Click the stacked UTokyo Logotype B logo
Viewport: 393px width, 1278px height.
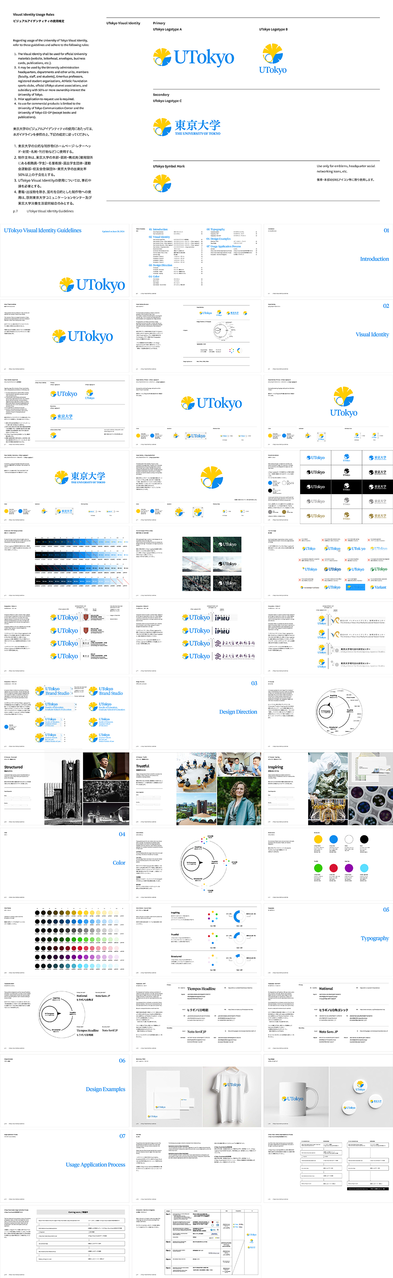click(x=273, y=59)
